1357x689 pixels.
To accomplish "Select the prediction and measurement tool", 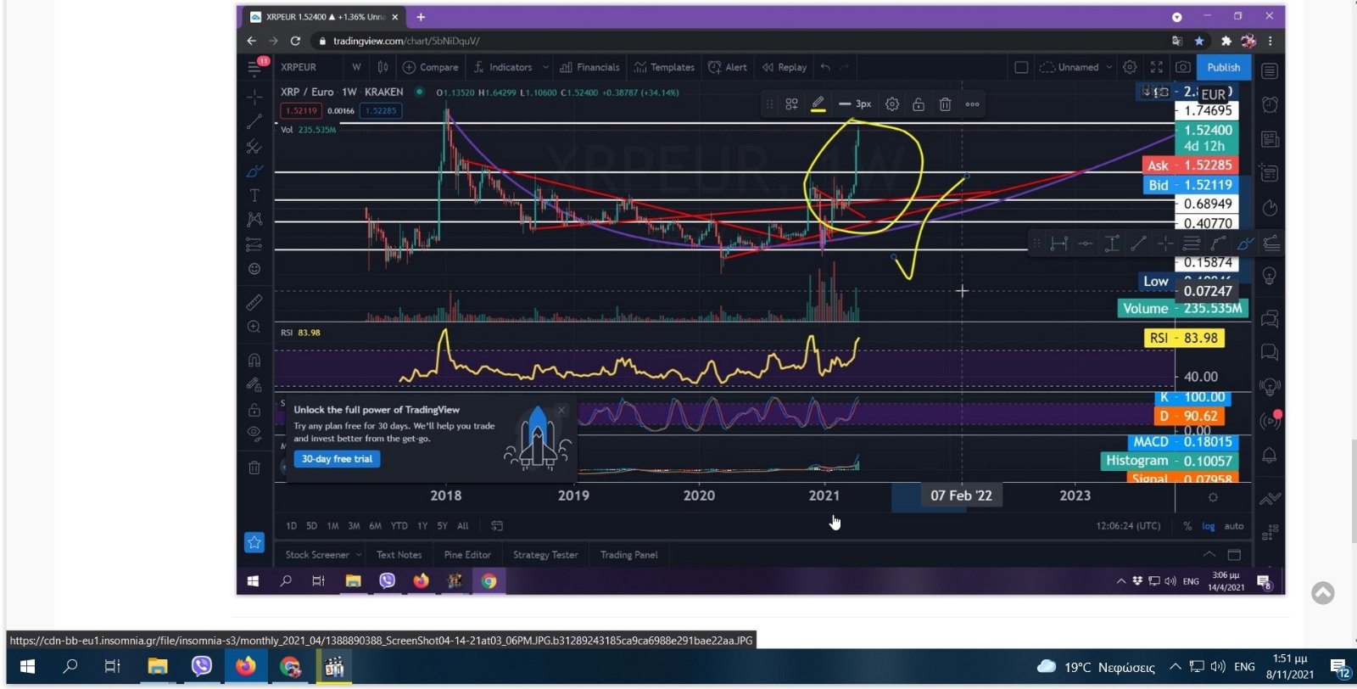I will coord(254,244).
